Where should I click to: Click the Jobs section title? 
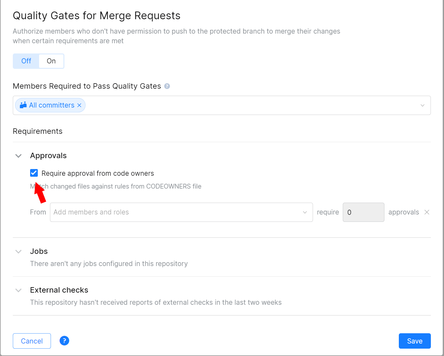(39, 252)
